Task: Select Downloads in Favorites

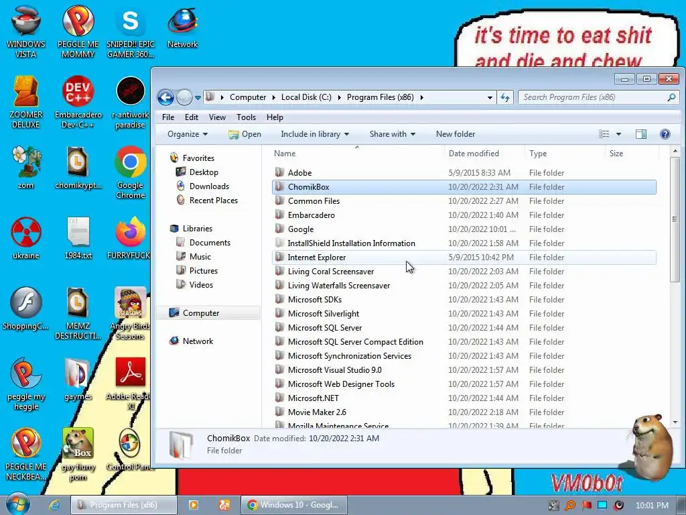Action: click(209, 186)
